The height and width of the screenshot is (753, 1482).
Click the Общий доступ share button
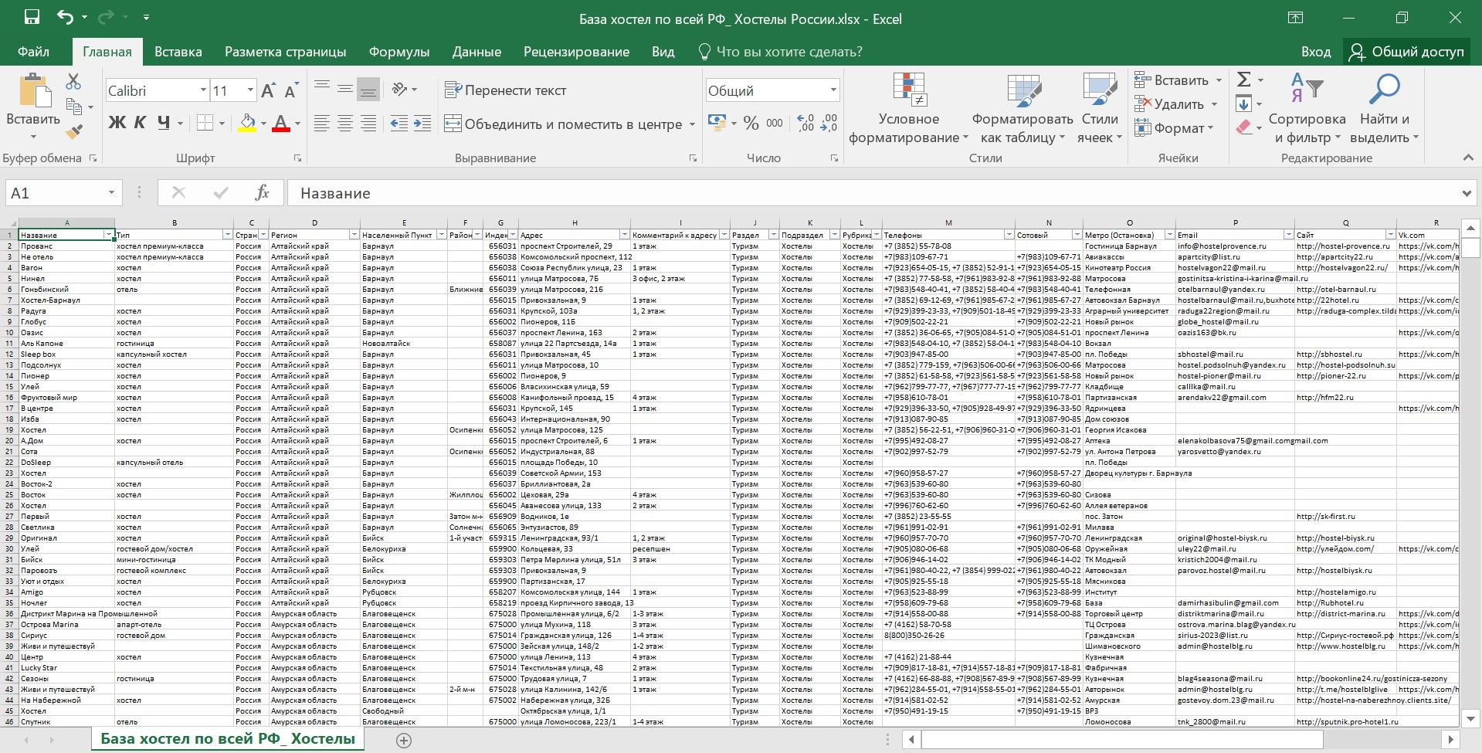1406,52
